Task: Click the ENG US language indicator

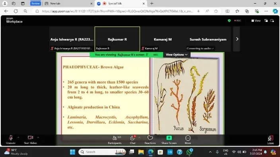Action: tap(226, 152)
